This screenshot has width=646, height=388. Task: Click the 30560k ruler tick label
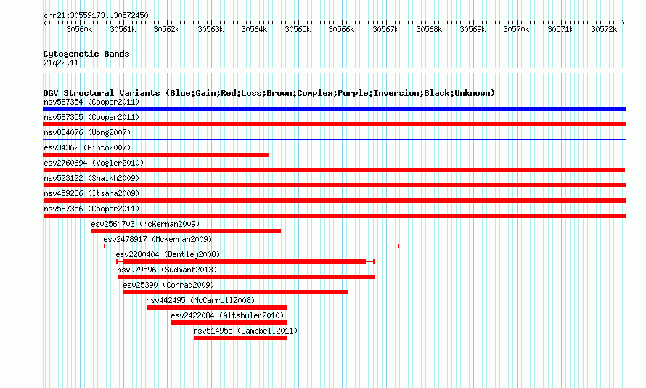(x=79, y=29)
